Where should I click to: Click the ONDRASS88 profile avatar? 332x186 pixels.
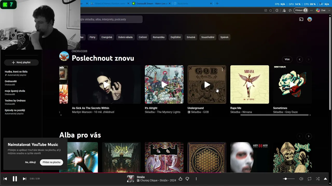click(64, 56)
